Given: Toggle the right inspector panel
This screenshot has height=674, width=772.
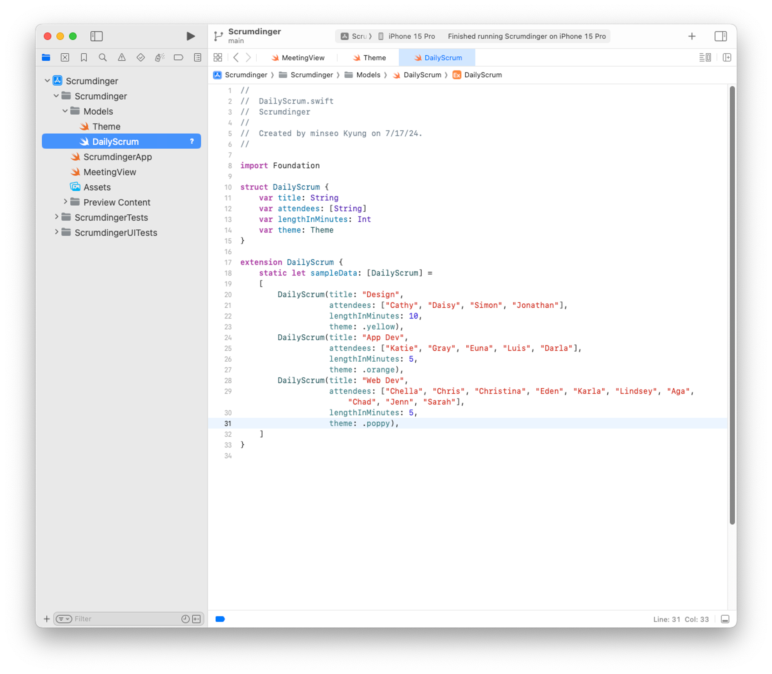Looking at the screenshot, I should (x=720, y=36).
